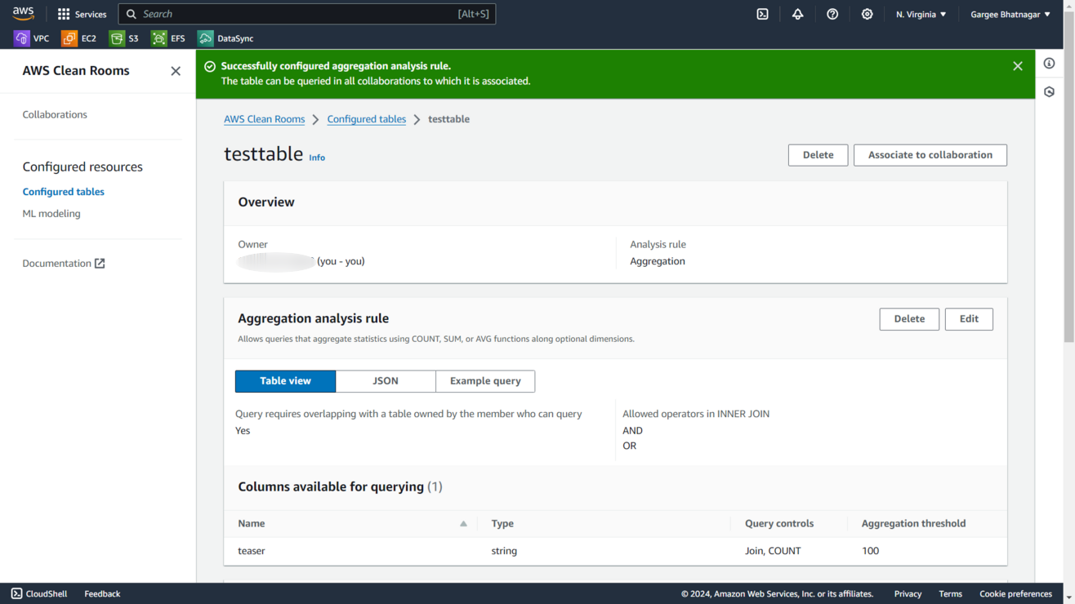
Task: Open the Privacy footer link
Action: pos(908,593)
